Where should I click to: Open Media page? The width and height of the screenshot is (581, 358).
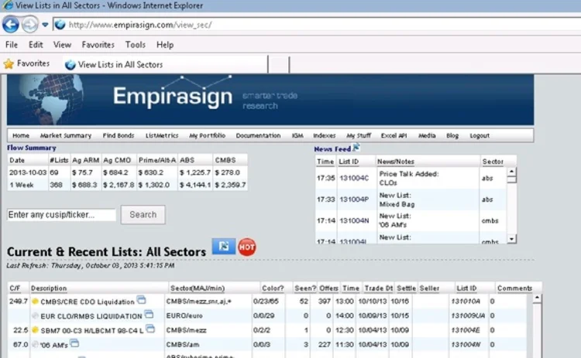point(427,136)
